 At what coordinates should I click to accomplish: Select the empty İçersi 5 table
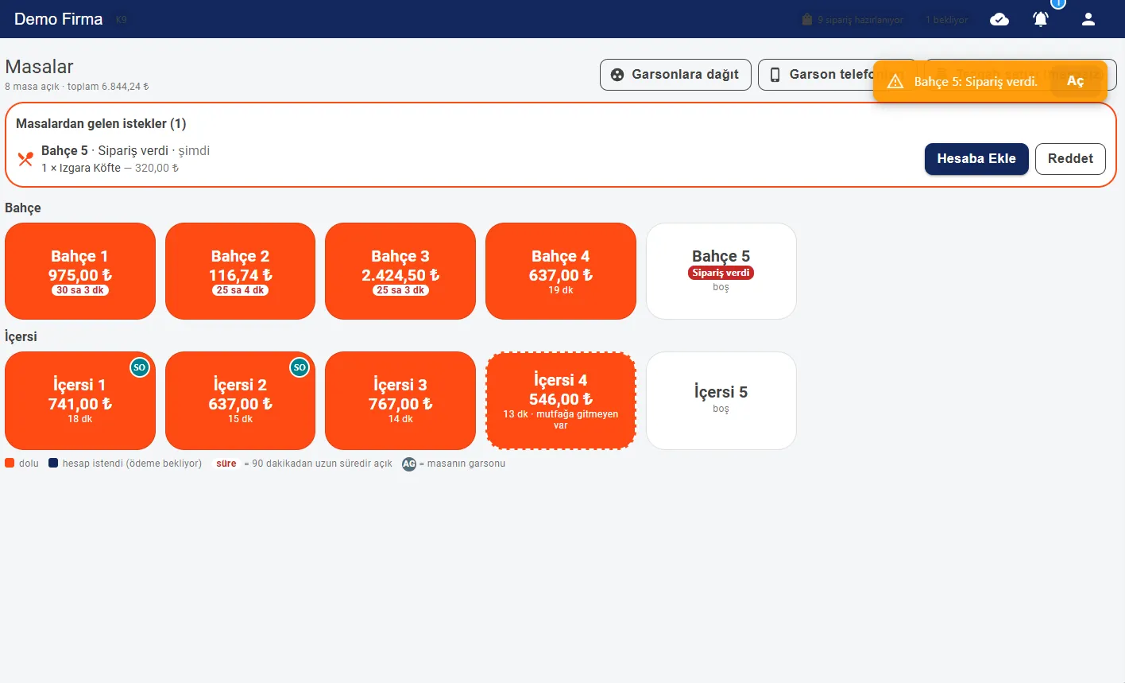pyautogui.click(x=721, y=401)
